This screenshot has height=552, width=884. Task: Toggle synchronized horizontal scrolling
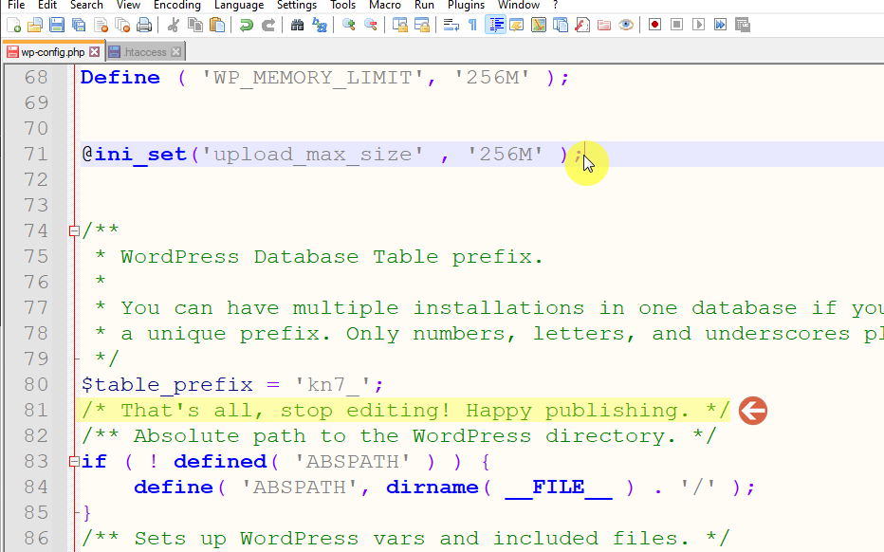[422, 25]
